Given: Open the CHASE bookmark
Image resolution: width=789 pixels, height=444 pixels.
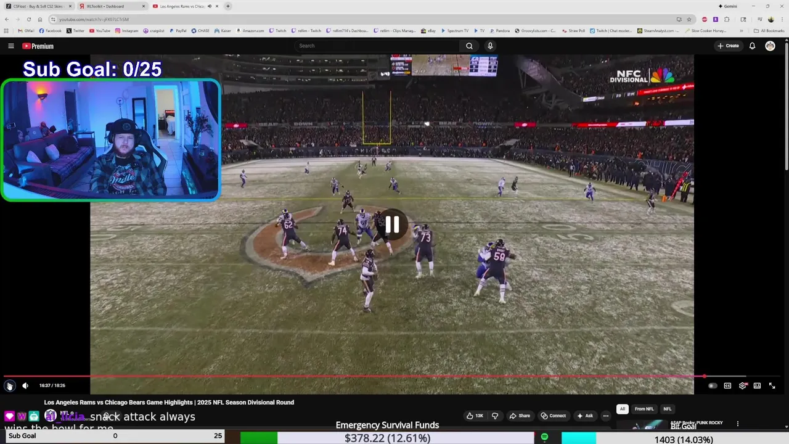Looking at the screenshot, I should 201,30.
